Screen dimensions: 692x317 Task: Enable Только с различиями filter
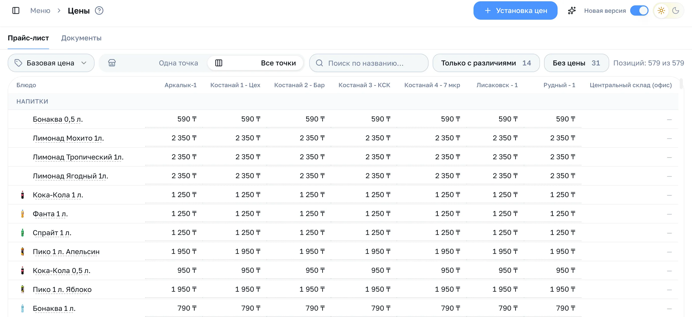pos(486,63)
